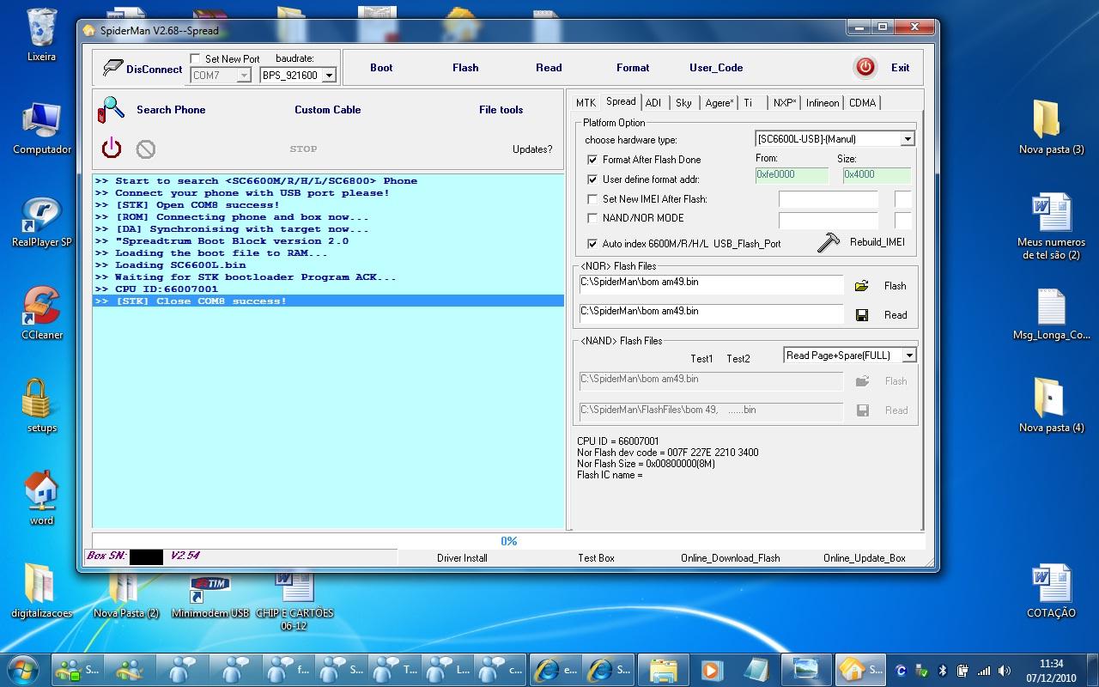Image resolution: width=1099 pixels, height=687 pixels.
Task: Click the From address field 0xfe0000
Action: pyautogui.click(x=791, y=175)
